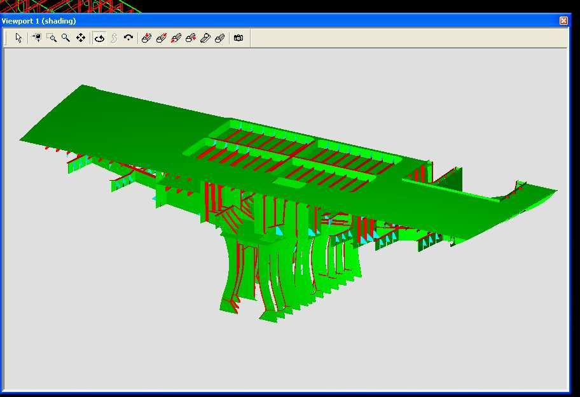Choose the four-arrow pan tool

pos(81,38)
